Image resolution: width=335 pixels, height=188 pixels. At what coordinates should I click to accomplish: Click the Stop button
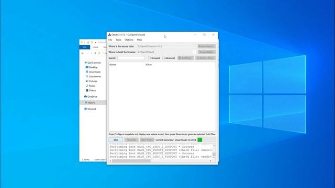(116, 140)
